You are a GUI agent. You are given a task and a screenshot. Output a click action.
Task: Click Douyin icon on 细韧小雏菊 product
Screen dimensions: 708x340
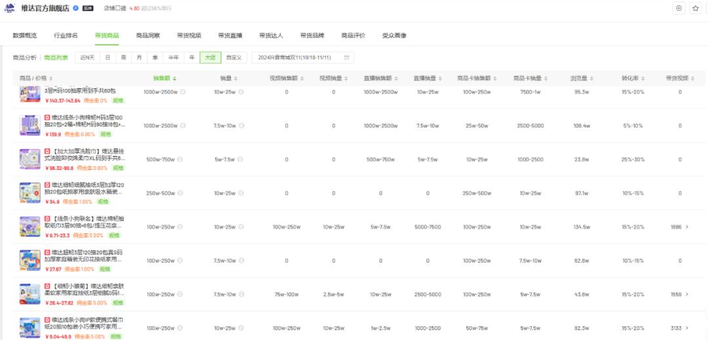click(x=47, y=286)
